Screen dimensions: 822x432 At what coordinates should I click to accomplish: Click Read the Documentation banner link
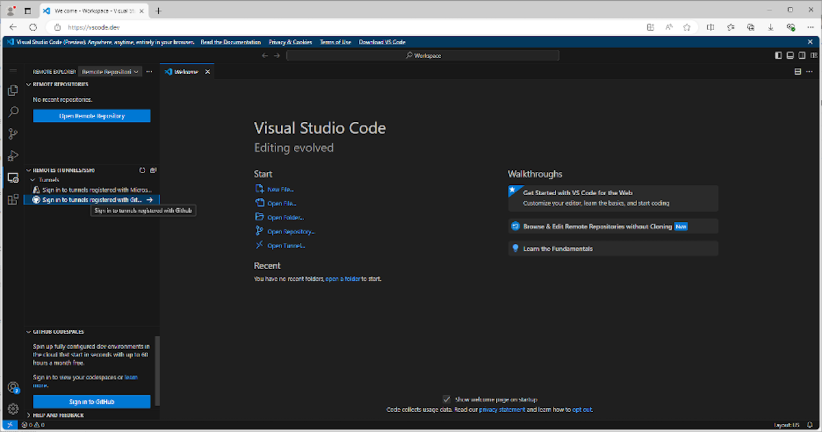(x=231, y=42)
